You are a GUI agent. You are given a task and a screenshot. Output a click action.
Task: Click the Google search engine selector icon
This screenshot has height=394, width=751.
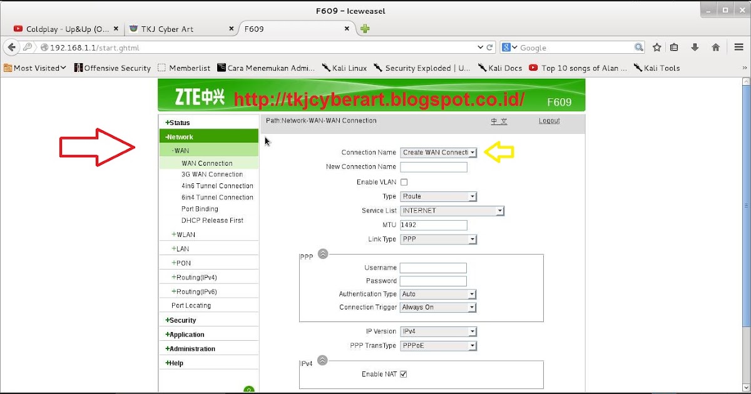point(509,48)
